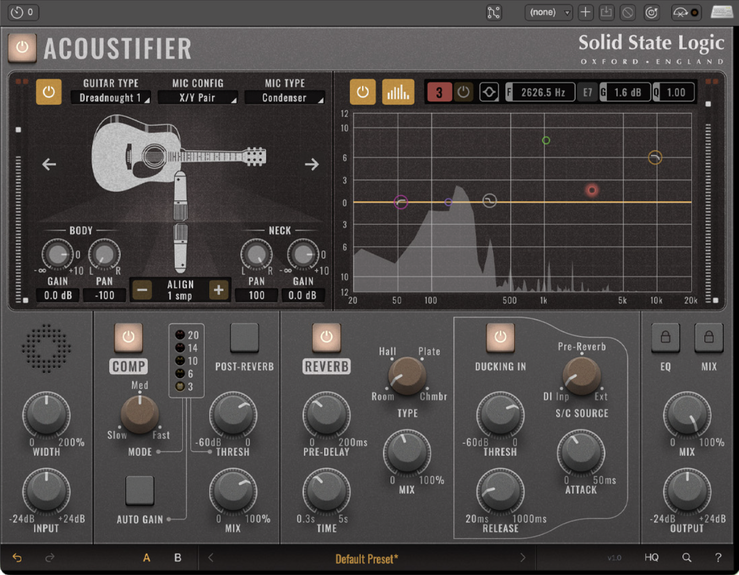Toggle the Auto Gain button
This screenshot has height=575, width=739.
pos(140,491)
